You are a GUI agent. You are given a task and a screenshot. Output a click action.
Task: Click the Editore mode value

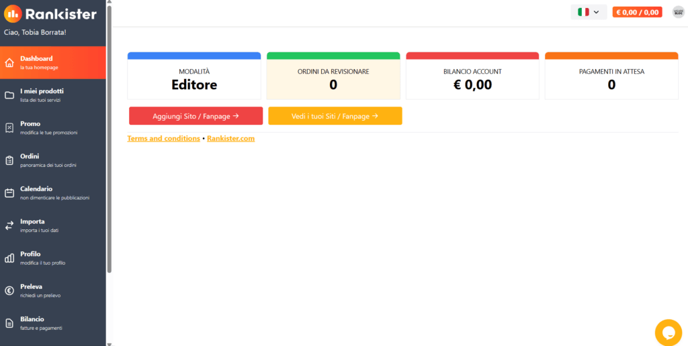coord(194,84)
